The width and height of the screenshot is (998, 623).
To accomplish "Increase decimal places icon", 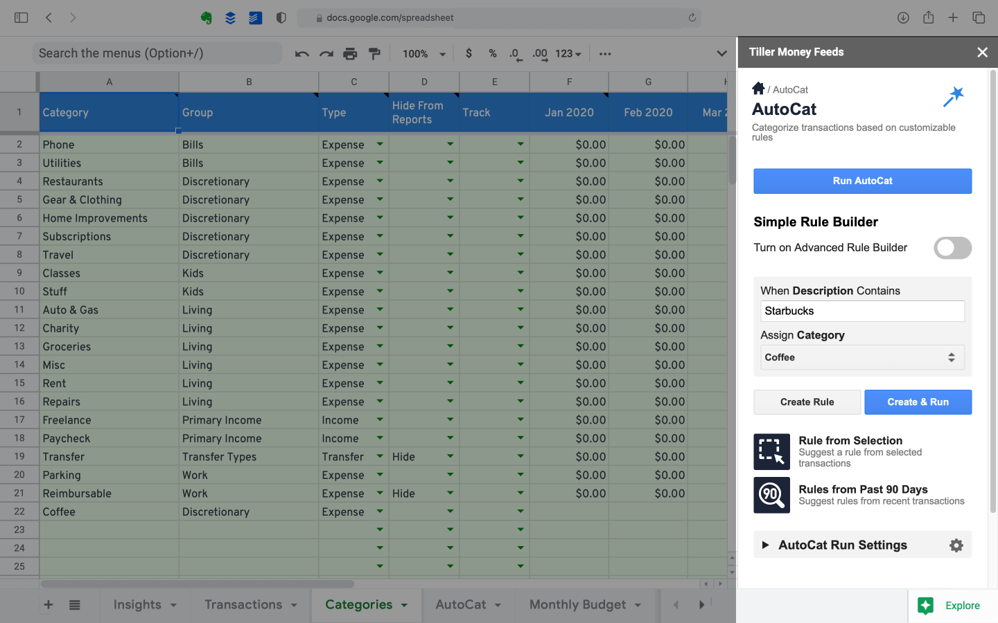I will pos(540,54).
